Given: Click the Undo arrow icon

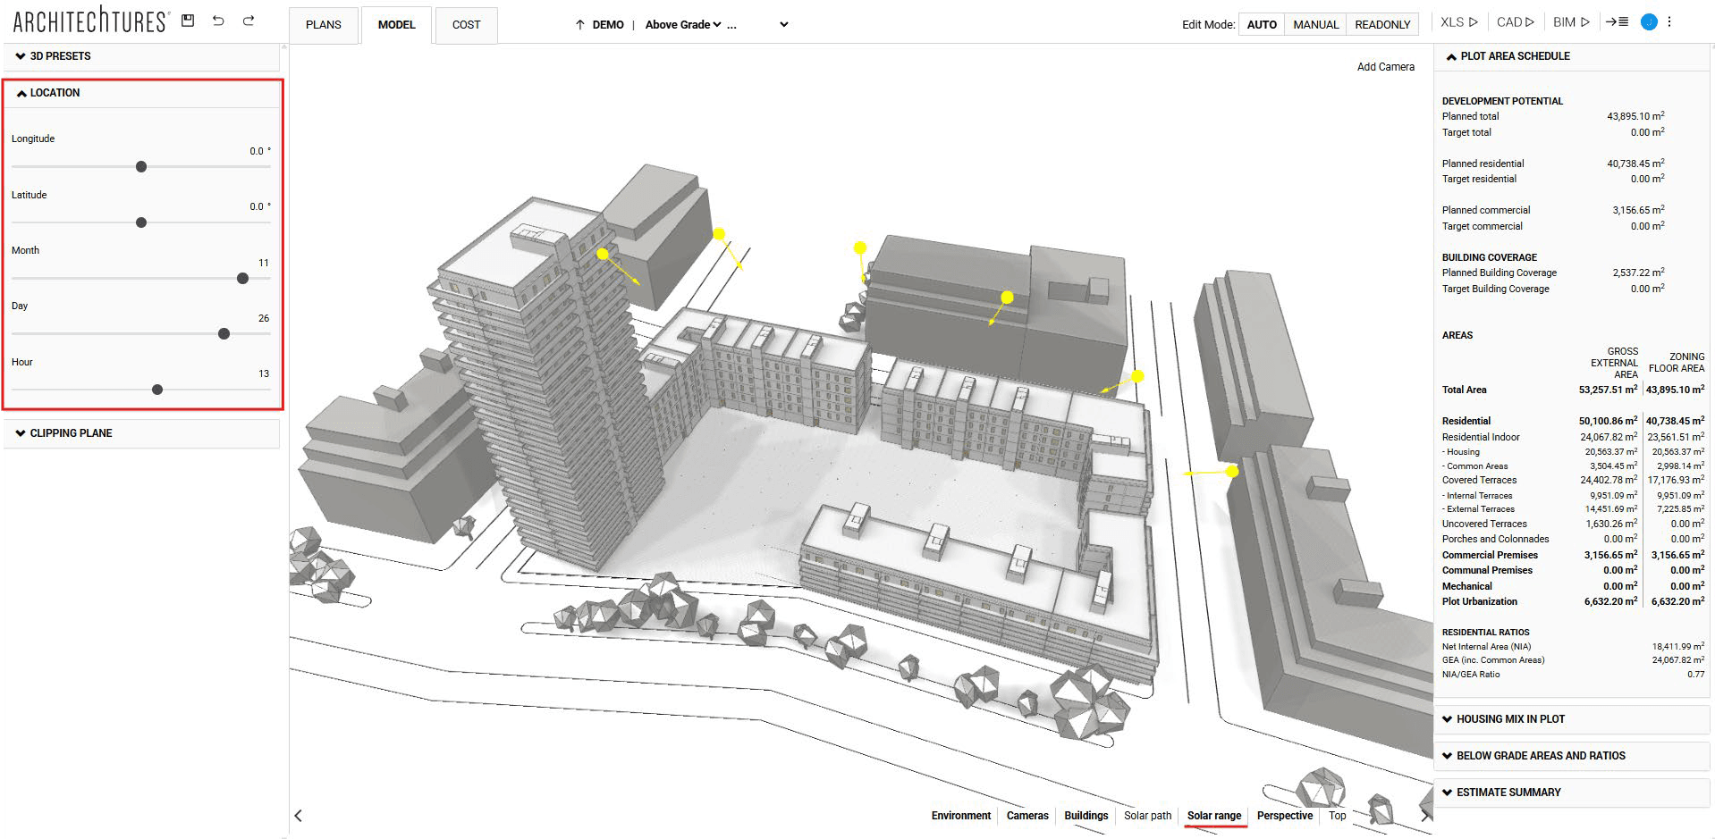Looking at the screenshot, I should point(218,20).
